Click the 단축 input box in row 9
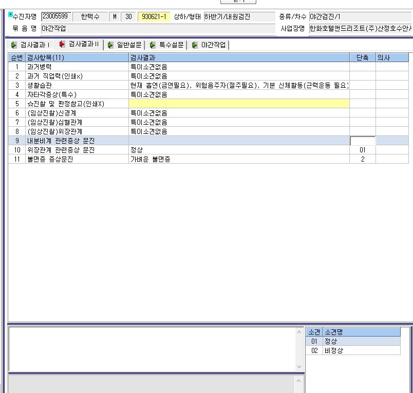Viewport: 413px width, 393px height. 363,141
